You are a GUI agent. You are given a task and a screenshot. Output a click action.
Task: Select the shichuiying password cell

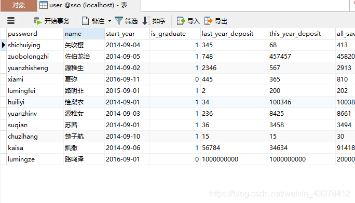[x=35, y=45]
